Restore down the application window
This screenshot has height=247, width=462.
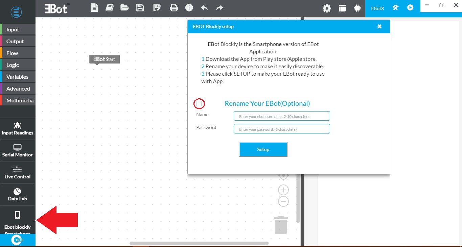441,5
